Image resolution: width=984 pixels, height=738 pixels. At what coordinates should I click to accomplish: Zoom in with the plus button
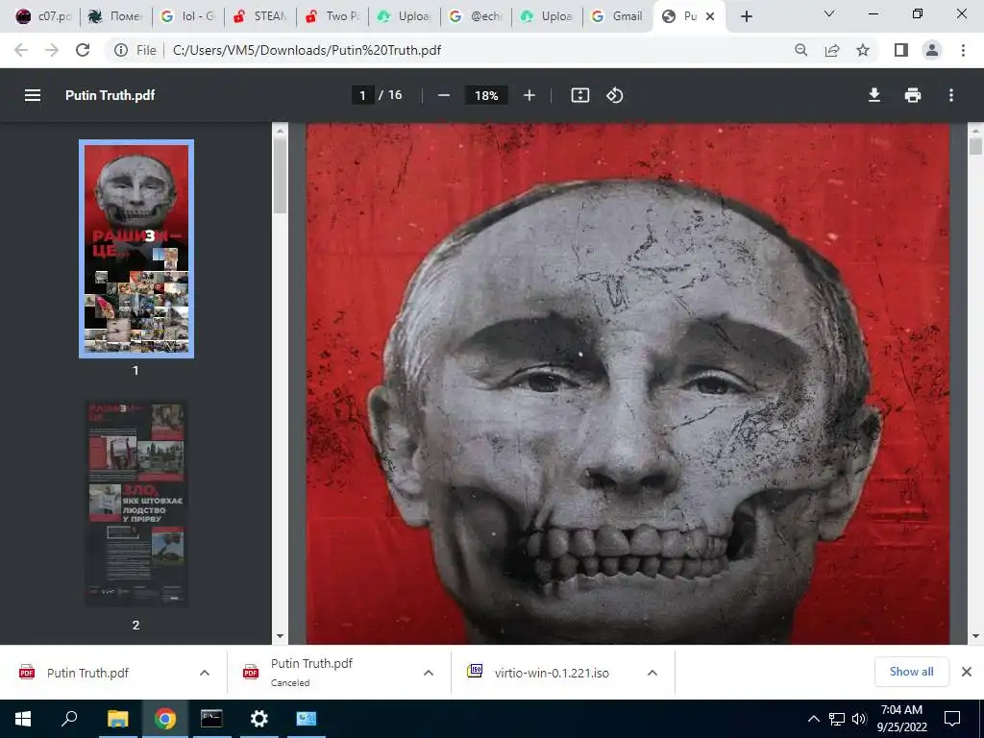(x=529, y=95)
